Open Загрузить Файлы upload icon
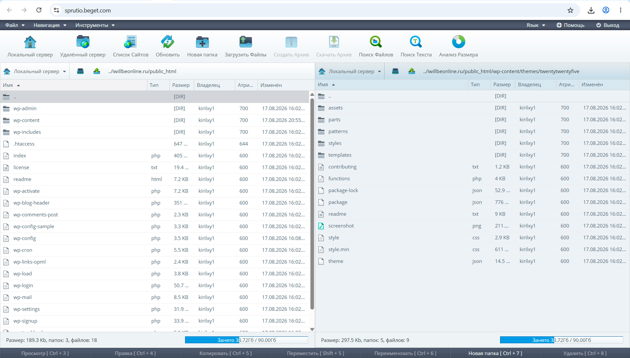Viewport: 630px width, 358px height. (245, 42)
